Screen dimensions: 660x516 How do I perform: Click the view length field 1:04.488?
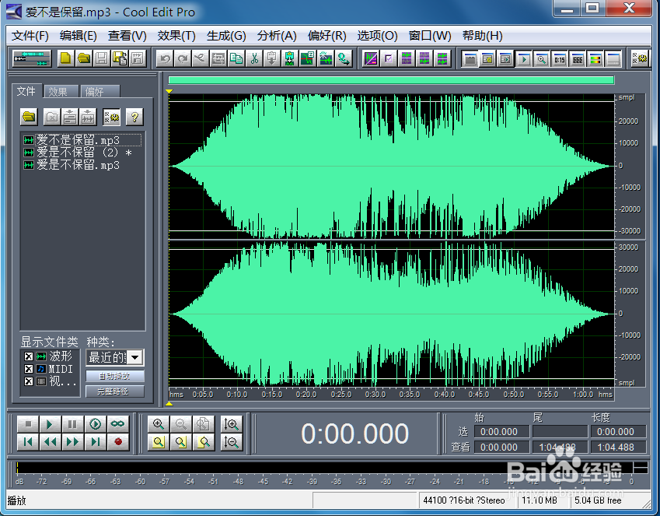click(618, 448)
